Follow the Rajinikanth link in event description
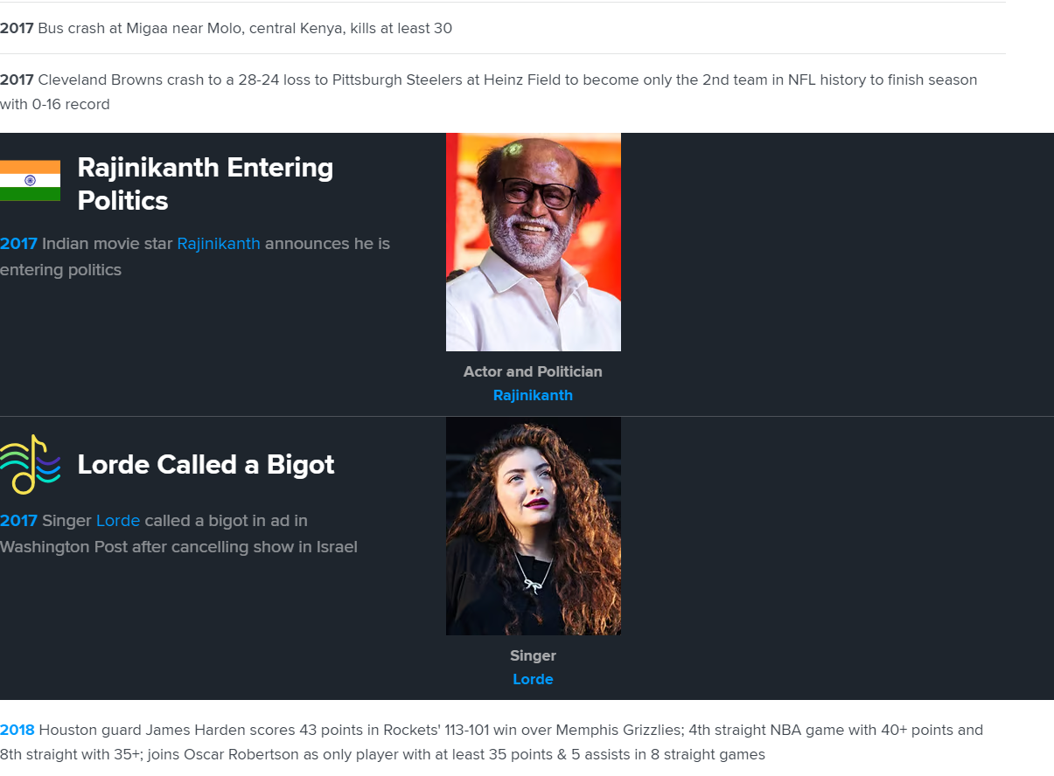 coord(219,244)
